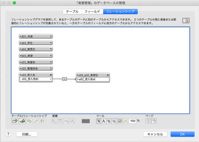Select the d01_年度 table title
199x142 pixels.
pyautogui.click(x=27, y=37)
